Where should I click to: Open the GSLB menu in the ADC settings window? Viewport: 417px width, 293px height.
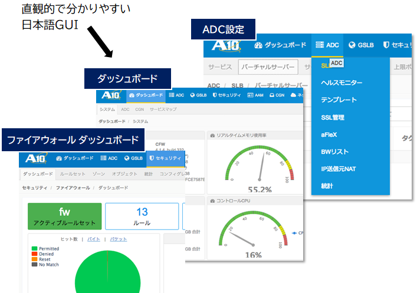click(x=361, y=45)
